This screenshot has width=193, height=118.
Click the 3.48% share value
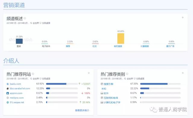[40, 97]
